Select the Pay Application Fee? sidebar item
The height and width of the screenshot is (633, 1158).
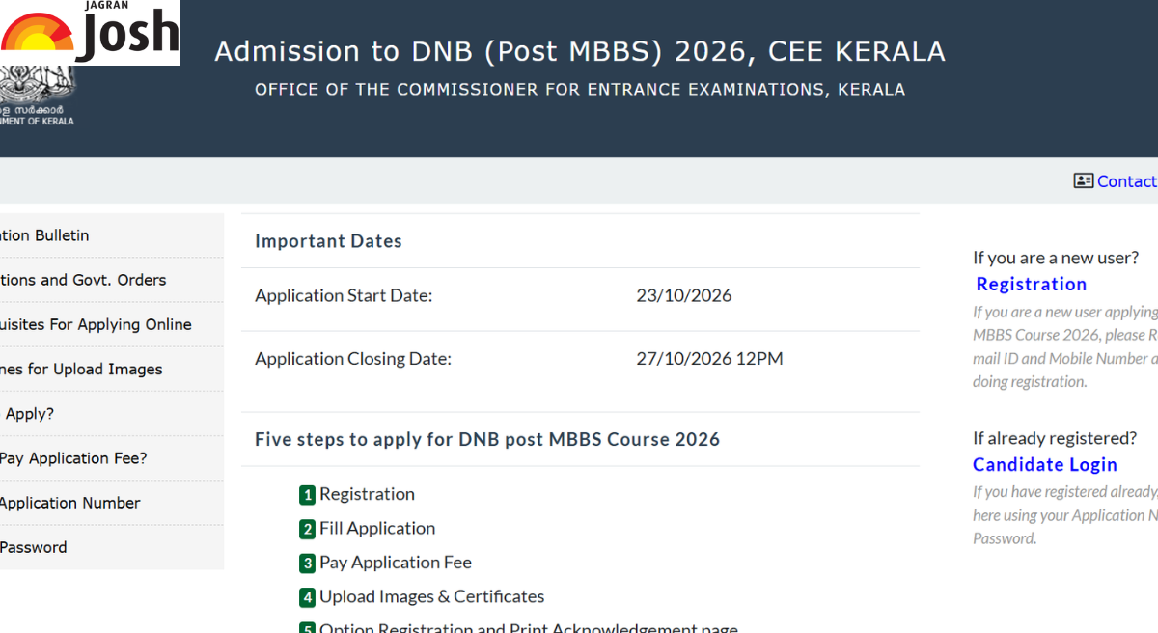[x=112, y=458]
